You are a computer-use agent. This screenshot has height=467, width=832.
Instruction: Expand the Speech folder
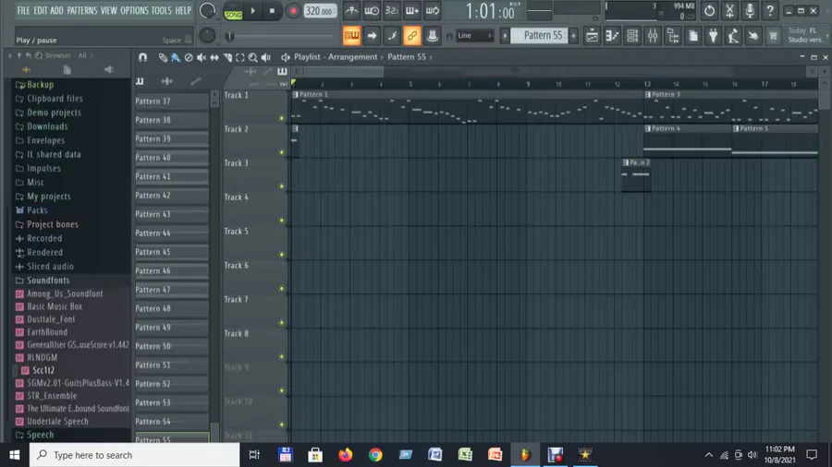click(x=40, y=435)
